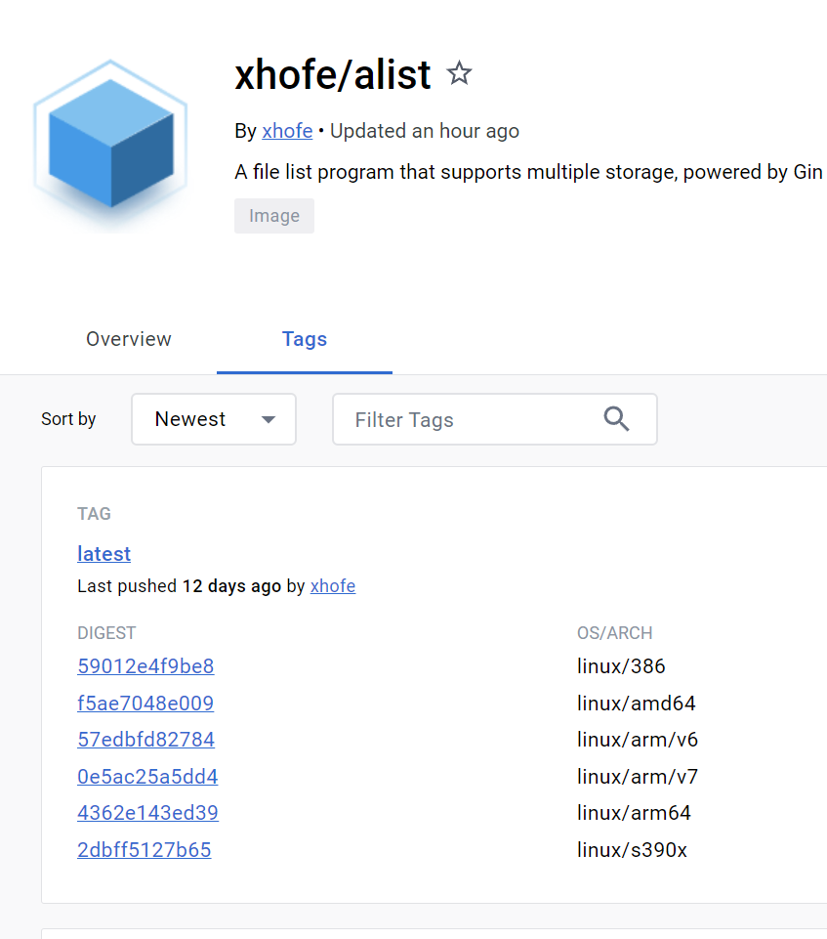The image size is (827, 939).
Task: Click xhofe link next to Last pushed
Action: tap(332, 585)
